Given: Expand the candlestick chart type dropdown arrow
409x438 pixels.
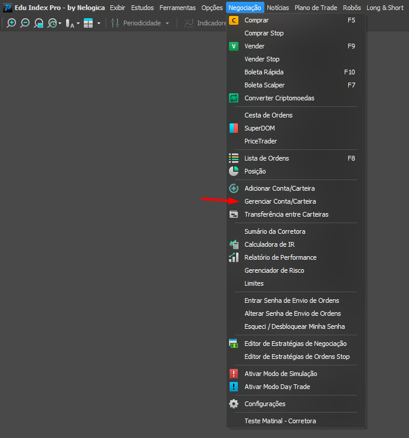Looking at the screenshot, I should click(x=78, y=23).
